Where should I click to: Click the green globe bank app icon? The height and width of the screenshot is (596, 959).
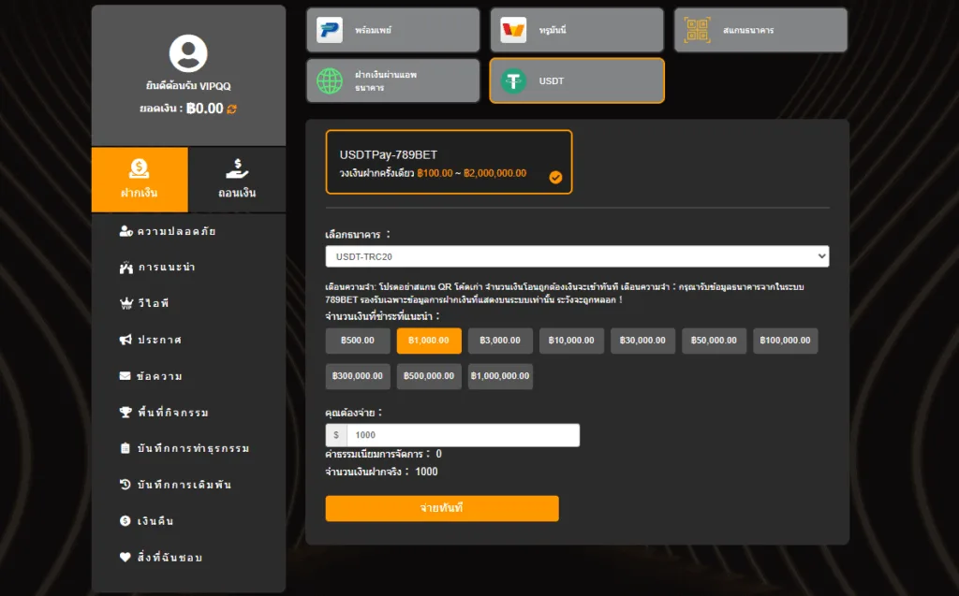[x=330, y=80]
